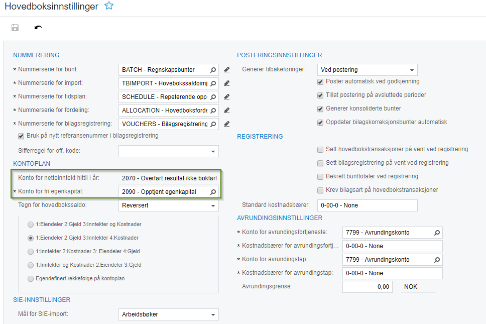Open the lookup for Konto for avrundingstap

[x=437, y=260]
